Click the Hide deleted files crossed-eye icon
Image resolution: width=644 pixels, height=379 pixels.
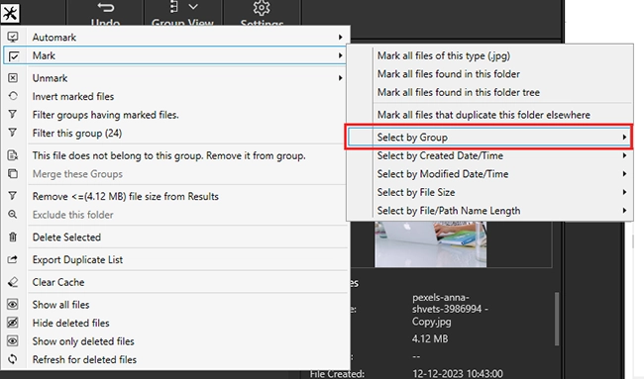coord(13,323)
